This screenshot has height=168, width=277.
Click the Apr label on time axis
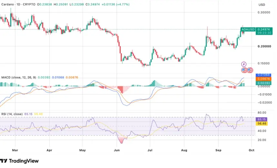(49, 150)
